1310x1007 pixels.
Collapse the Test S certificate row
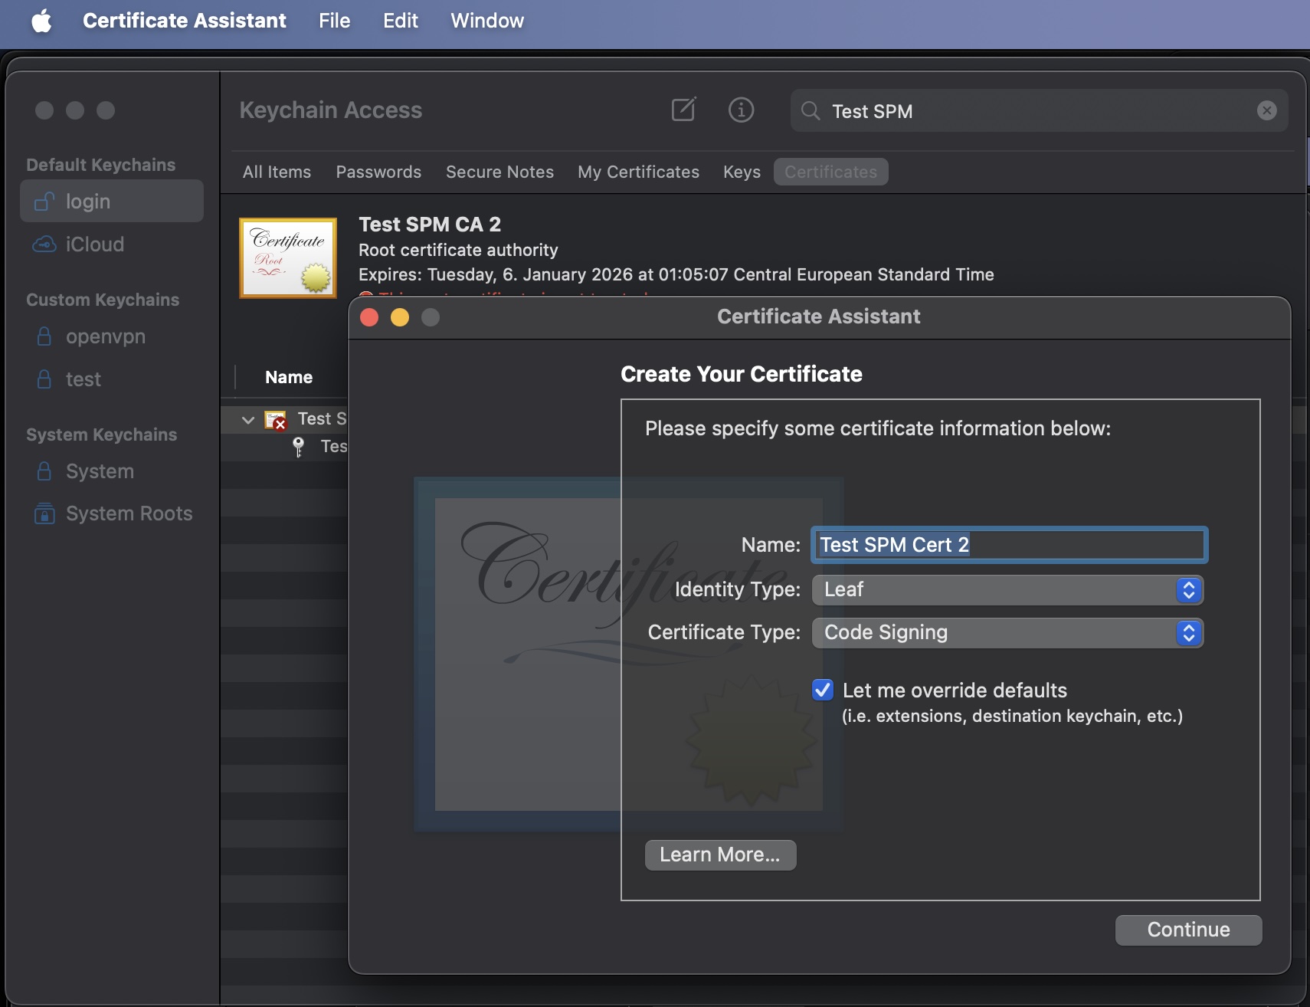pos(247,420)
